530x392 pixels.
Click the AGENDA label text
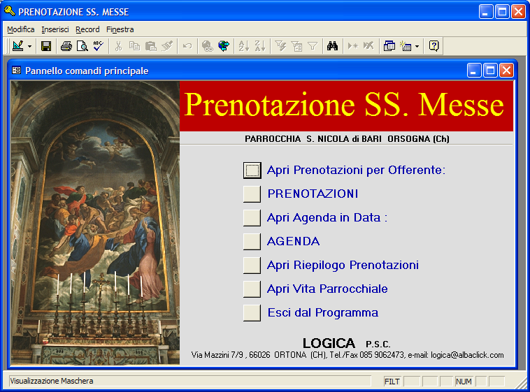pos(293,241)
